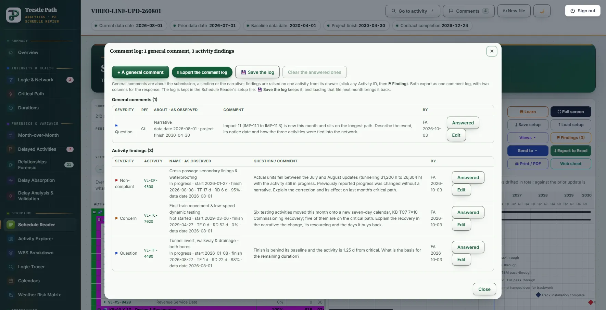The height and width of the screenshot is (310, 606).
Task: Click the WBS Breakdown icon
Action: point(11,253)
